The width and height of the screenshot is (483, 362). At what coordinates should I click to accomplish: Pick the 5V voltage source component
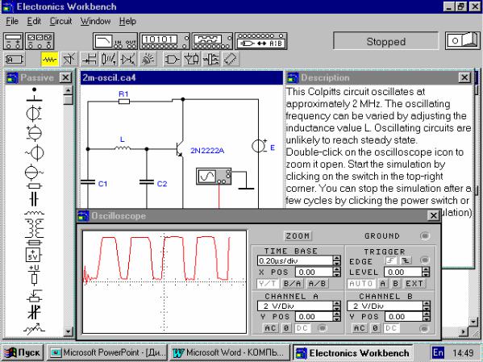tap(33, 255)
